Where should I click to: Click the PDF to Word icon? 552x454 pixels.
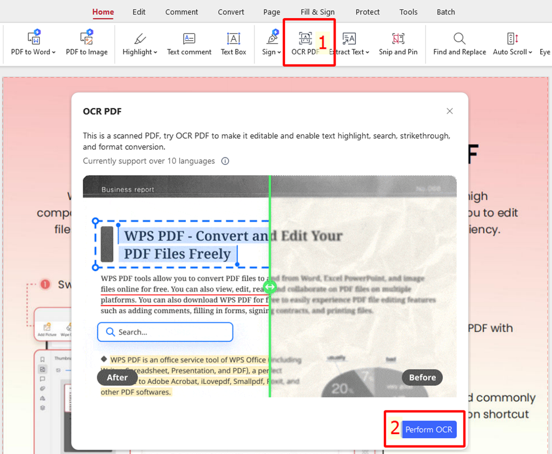pos(34,37)
